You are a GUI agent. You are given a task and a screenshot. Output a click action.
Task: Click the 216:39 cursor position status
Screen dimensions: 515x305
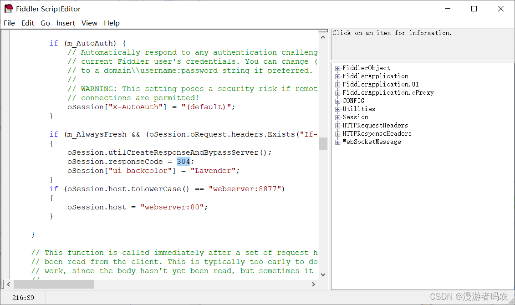[x=23, y=298]
